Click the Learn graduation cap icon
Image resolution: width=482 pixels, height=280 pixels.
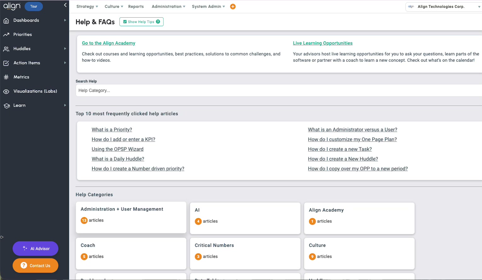pos(6,106)
